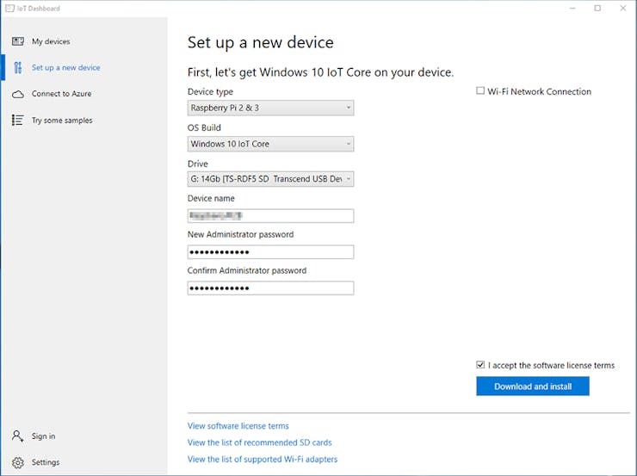Image resolution: width=637 pixels, height=476 pixels.
Task: Click the Settings gear icon
Action: tap(18, 462)
